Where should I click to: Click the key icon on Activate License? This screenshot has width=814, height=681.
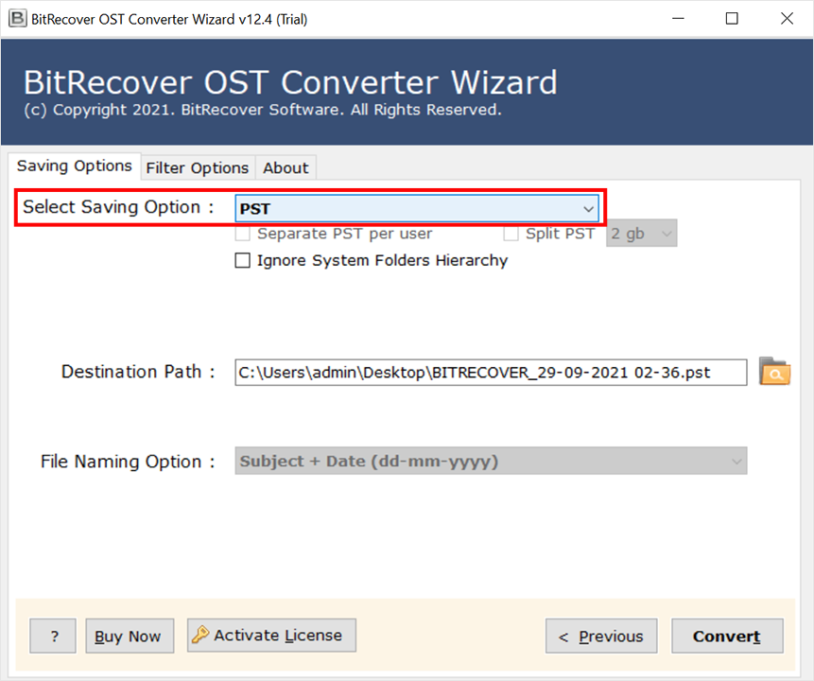tap(200, 636)
